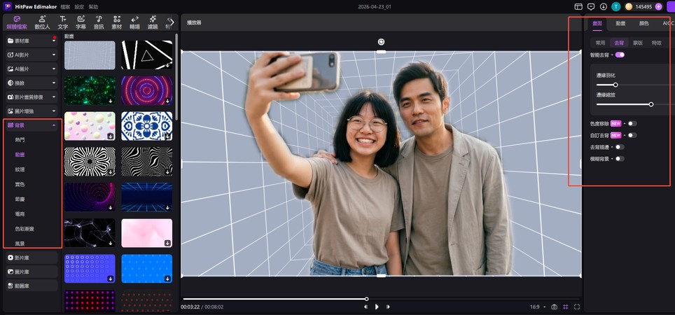This screenshot has height=315, width=675.
Task: Adjust the 邊緣縮放 edge scale slider
Action: (x=651, y=104)
